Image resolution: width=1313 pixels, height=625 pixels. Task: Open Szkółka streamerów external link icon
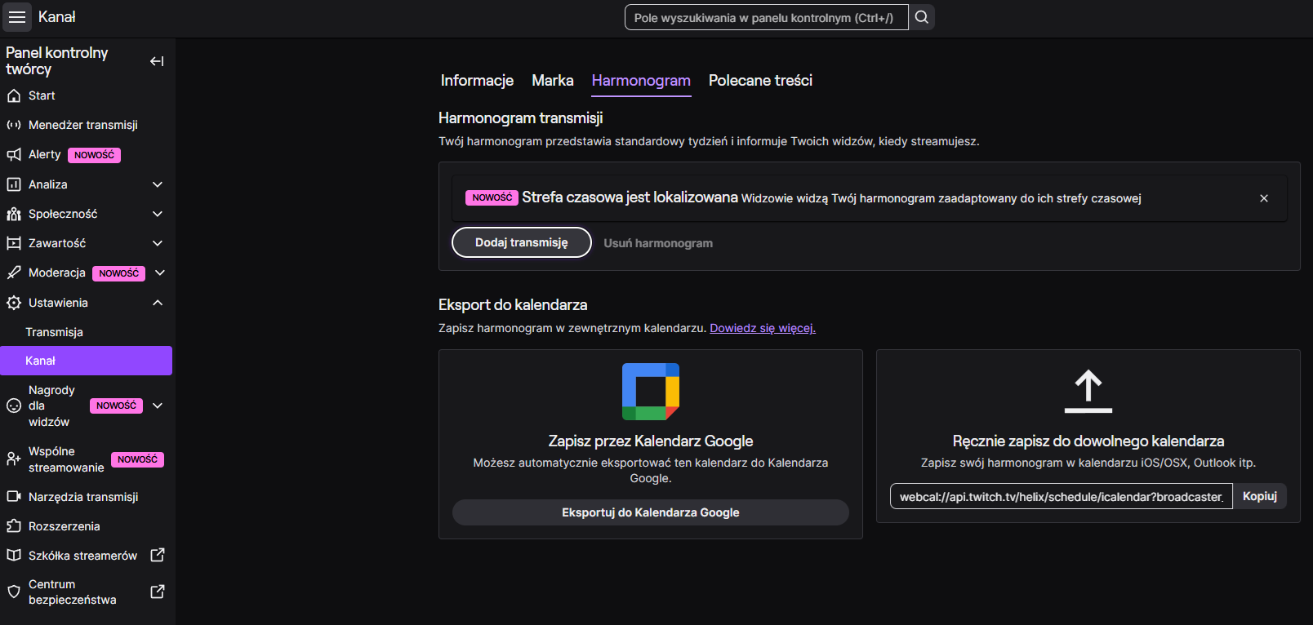tap(158, 555)
